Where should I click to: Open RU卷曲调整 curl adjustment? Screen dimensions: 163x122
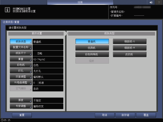pos(21,83)
